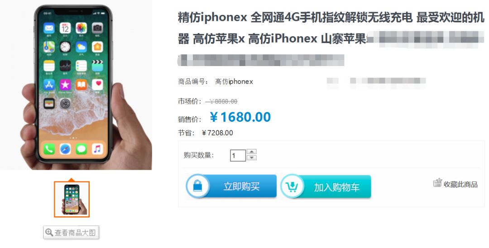Click the 销售价 label
Viewport: 489px width, 248px height.
click(189, 119)
